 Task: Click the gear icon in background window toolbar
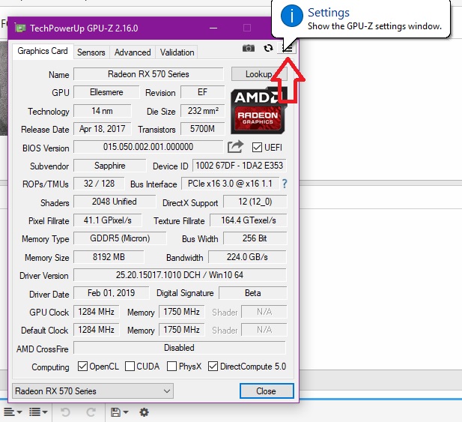pyautogui.click(x=144, y=412)
